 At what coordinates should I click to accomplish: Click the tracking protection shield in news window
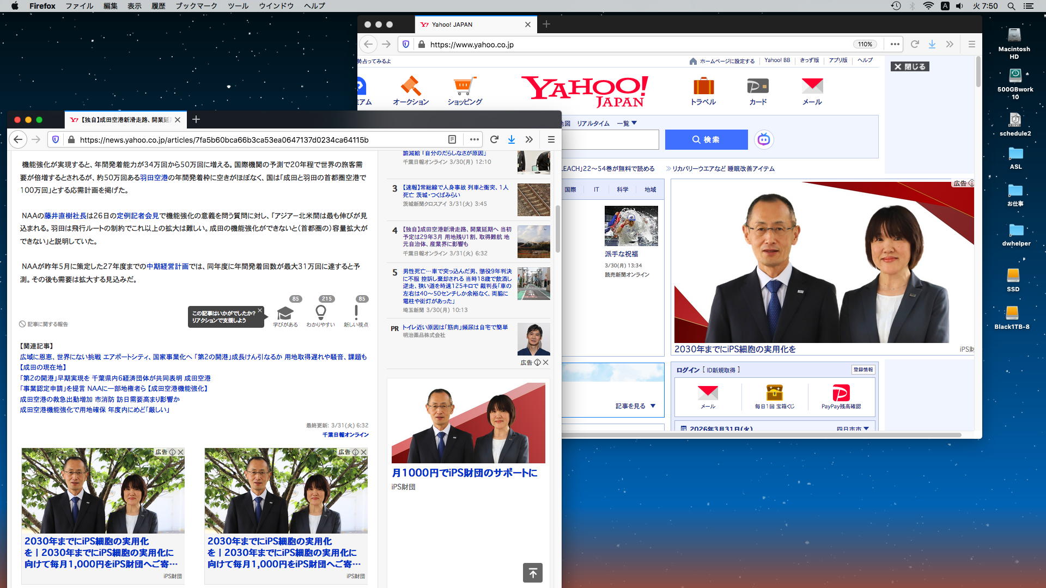click(x=56, y=139)
